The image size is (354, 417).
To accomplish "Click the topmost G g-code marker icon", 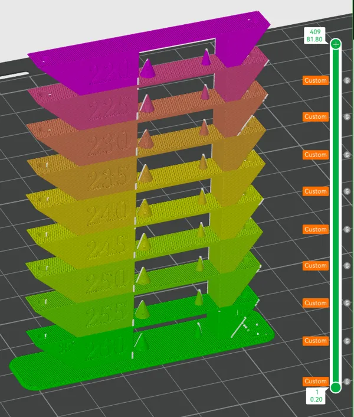I will (x=347, y=80).
